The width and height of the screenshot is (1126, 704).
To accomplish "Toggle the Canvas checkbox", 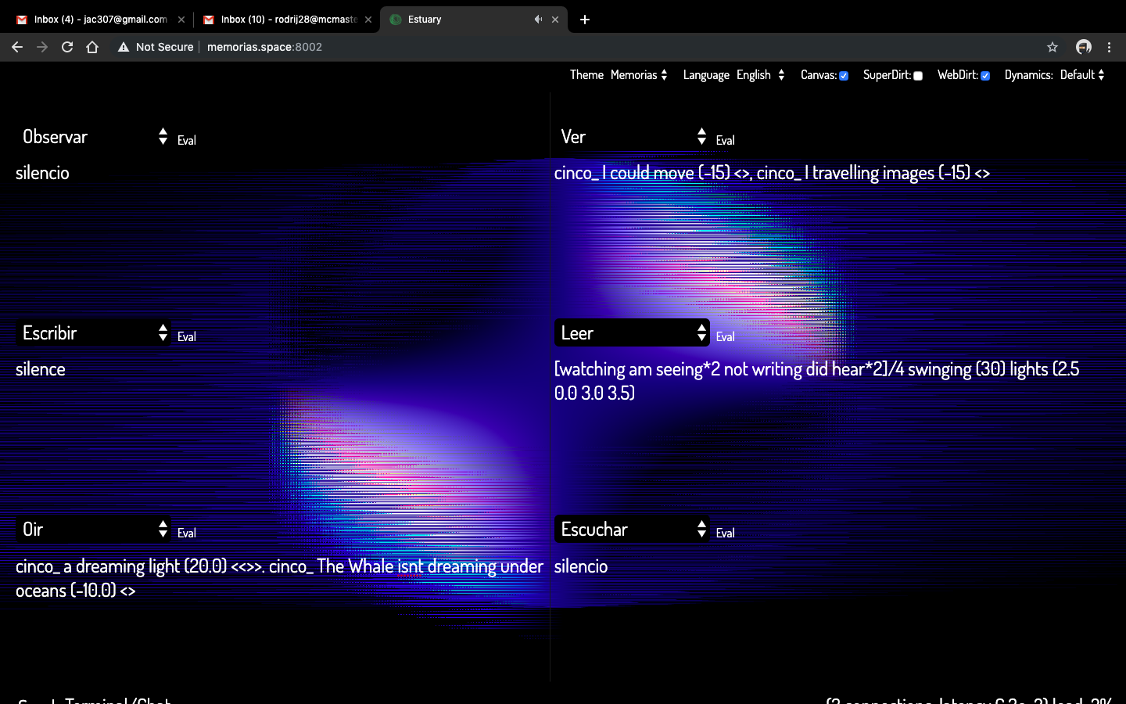I will pos(844,76).
